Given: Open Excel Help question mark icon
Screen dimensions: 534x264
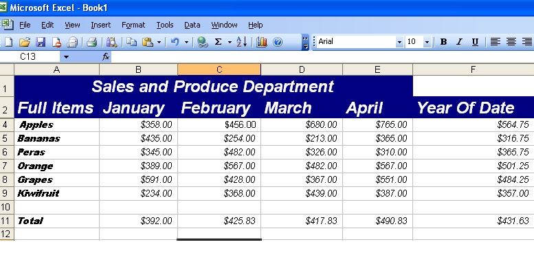Looking at the screenshot, I should (278, 42).
